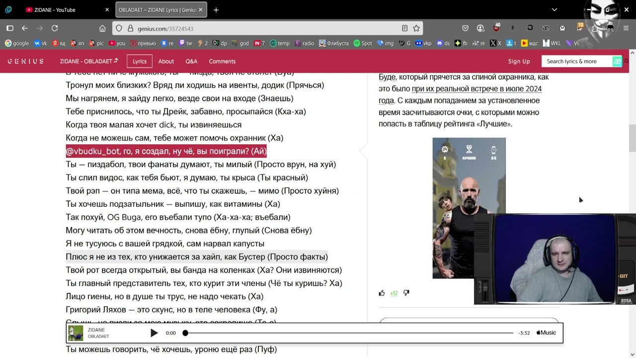Open the 'radio' bookmark

pos(305,43)
